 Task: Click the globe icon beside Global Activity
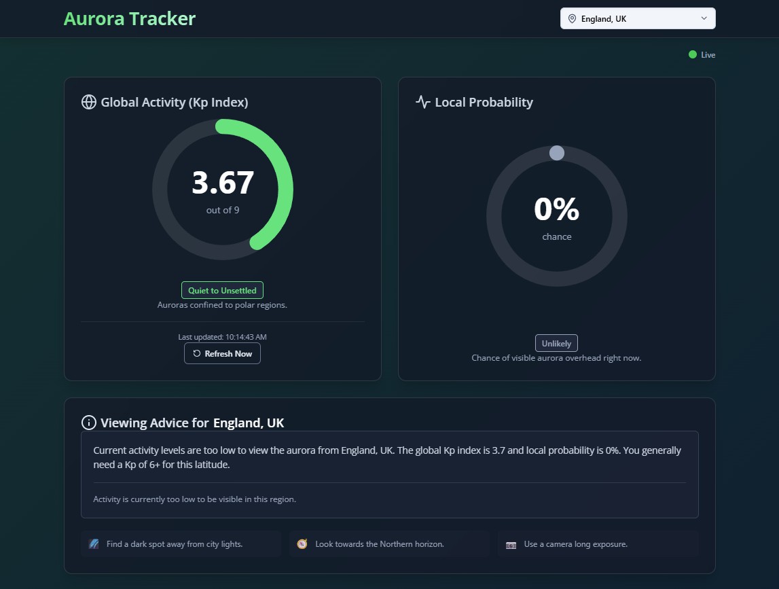pyautogui.click(x=88, y=102)
